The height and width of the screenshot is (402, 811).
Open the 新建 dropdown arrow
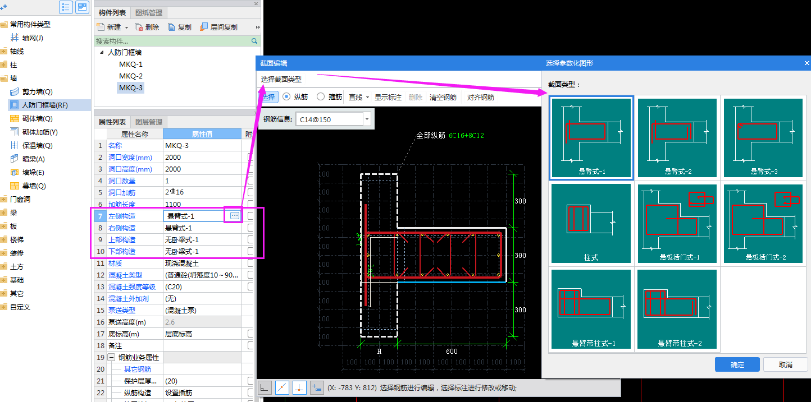126,27
